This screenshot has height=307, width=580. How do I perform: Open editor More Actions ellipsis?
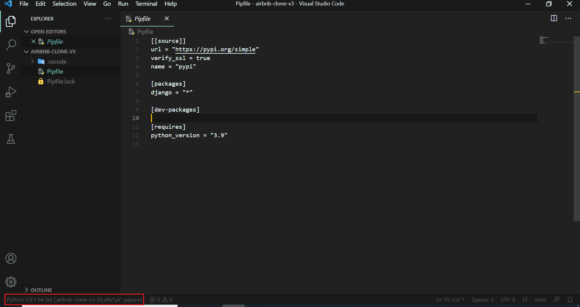568,18
